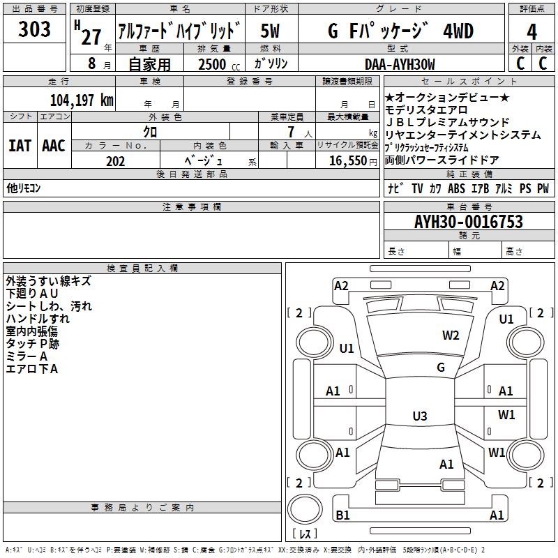This screenshot has width=558, height=558.
Task: Select アルミ in genuine equipment row
Action: click(x=504, y=188)
